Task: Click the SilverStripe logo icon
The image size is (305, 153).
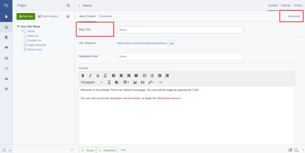Action: [6, 5]
